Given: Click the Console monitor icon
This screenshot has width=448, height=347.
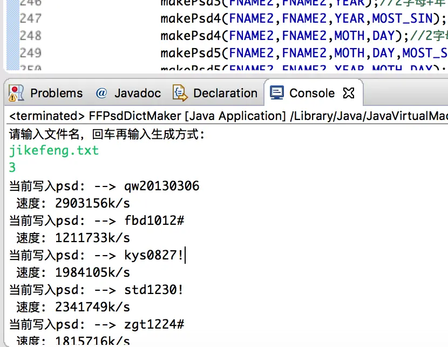Looking at the screenshot, I should (277, 92).
